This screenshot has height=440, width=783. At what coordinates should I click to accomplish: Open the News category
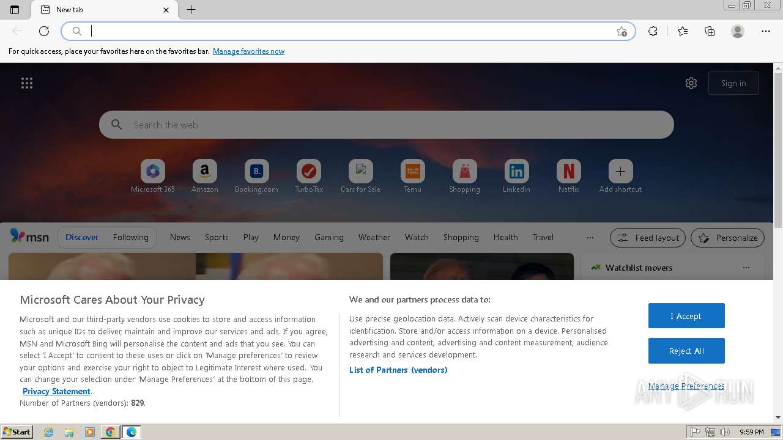click(x=180, y=237)
